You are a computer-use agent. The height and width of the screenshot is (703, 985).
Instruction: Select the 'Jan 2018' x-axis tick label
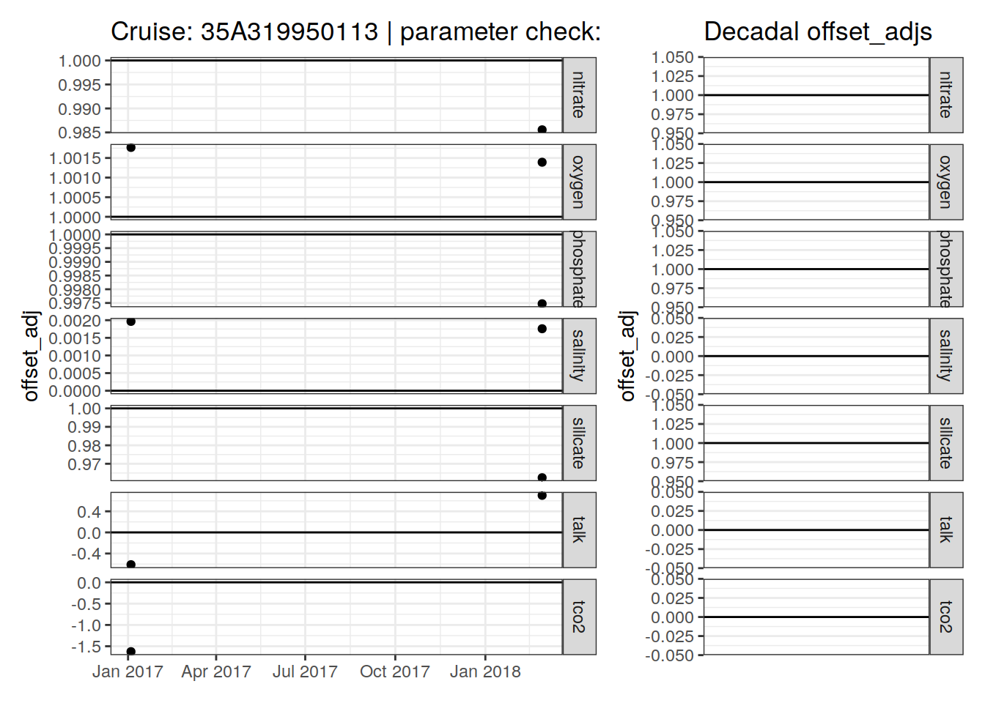point(484,672)
